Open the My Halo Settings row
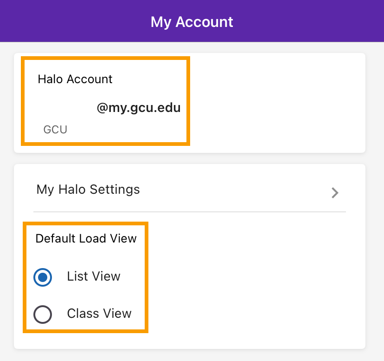The height and width of the screenshot is (361, 384). pos(88,190)
